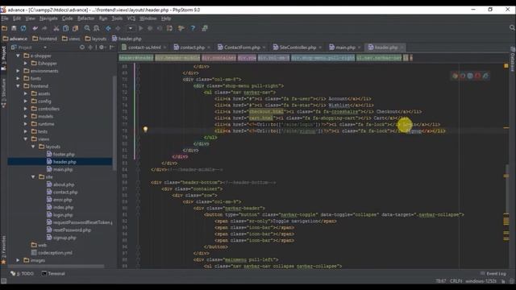Screen dimensions: 516x290
Task: Expand the fonts folder
Action: tap(18, 79)
